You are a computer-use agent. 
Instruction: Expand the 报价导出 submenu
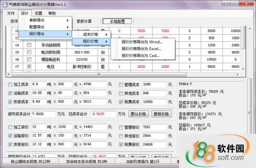(45, 34)
